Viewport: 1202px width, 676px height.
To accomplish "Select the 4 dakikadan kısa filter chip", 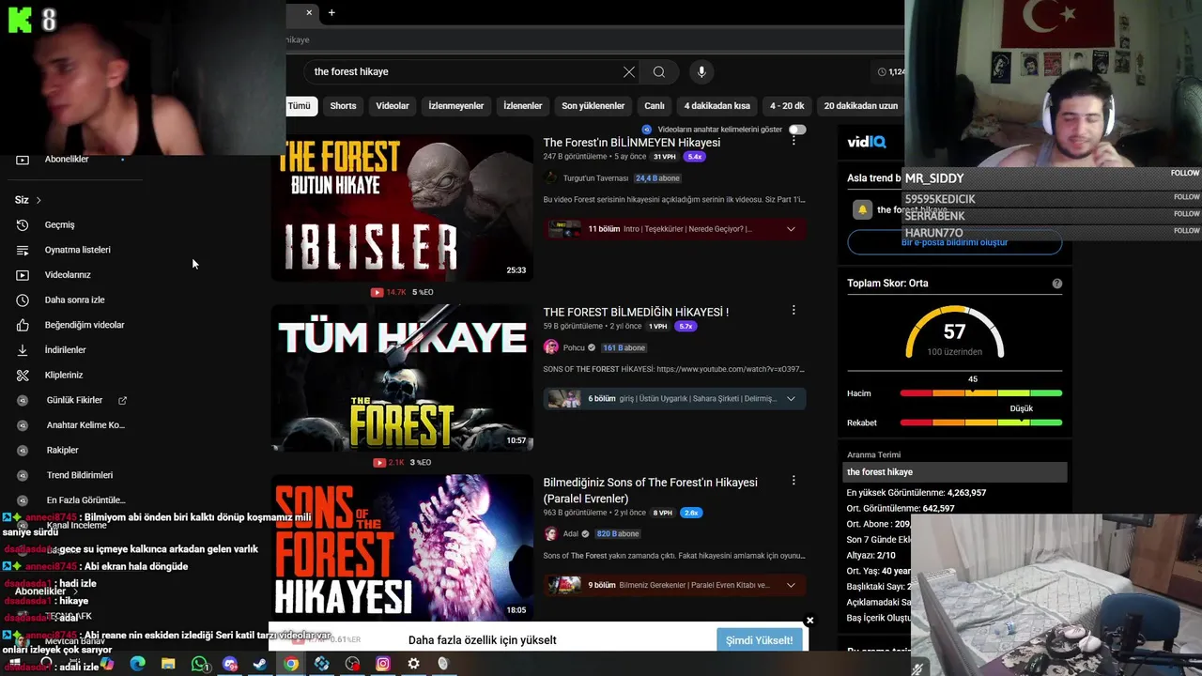I will coord(717,106).
